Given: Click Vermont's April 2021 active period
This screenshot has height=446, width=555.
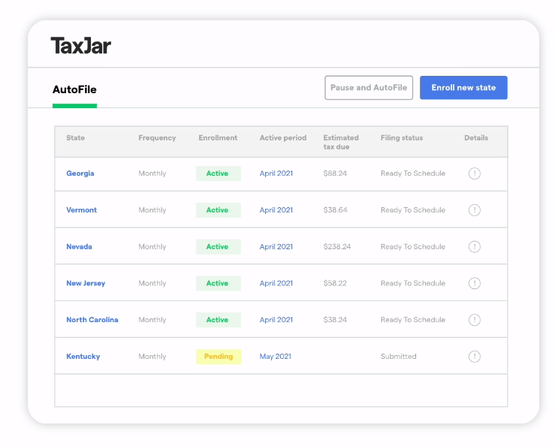Looking at the screenshot, I should tap(276, 210).
